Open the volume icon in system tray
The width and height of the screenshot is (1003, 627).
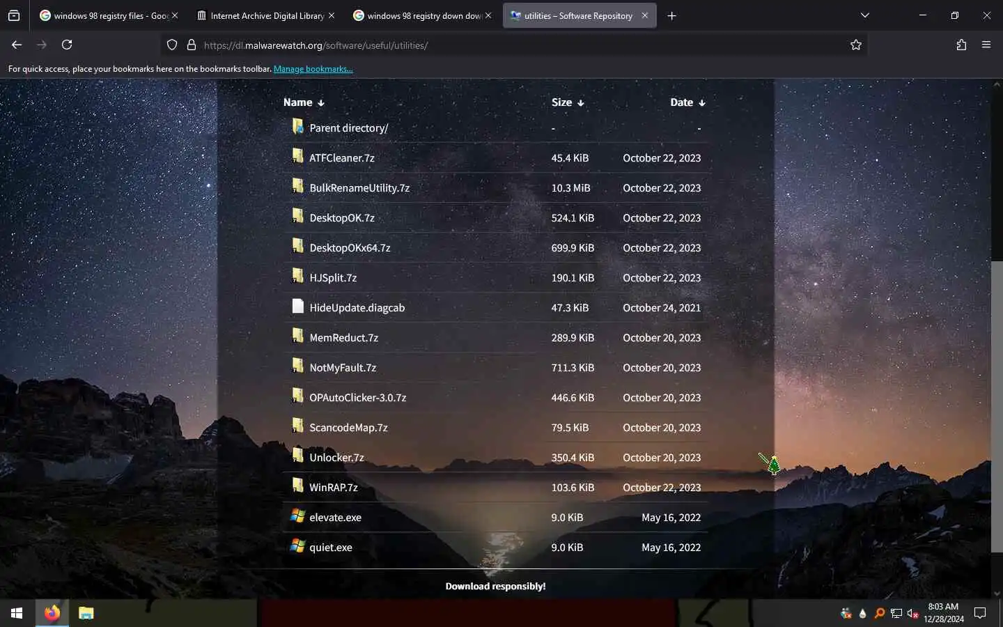912,613
